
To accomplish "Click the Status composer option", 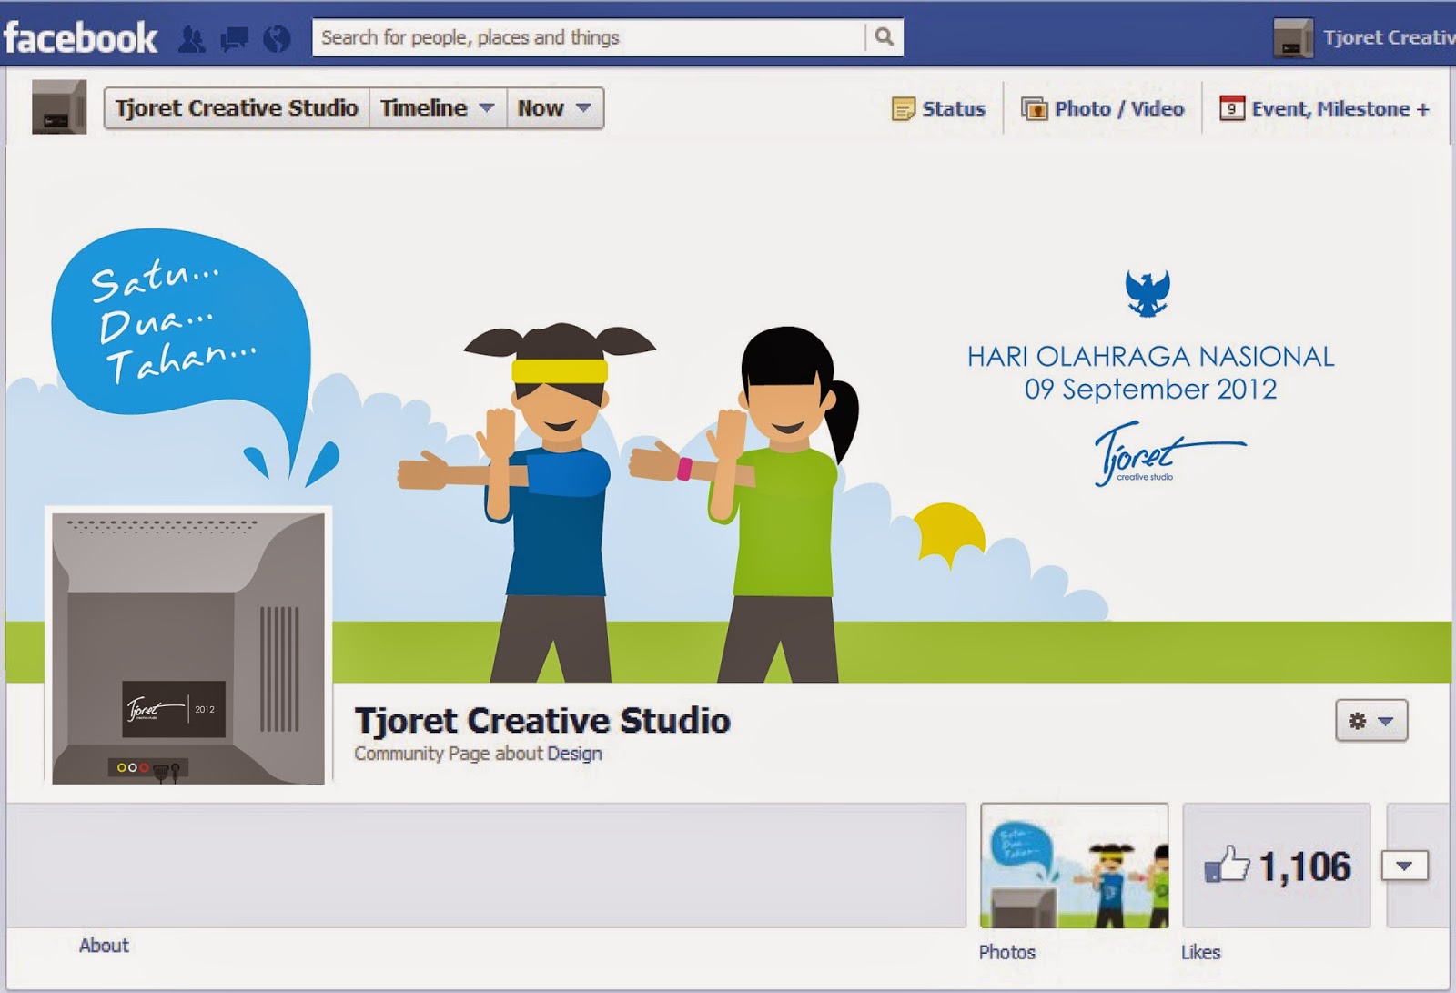I will click(938, 109).
